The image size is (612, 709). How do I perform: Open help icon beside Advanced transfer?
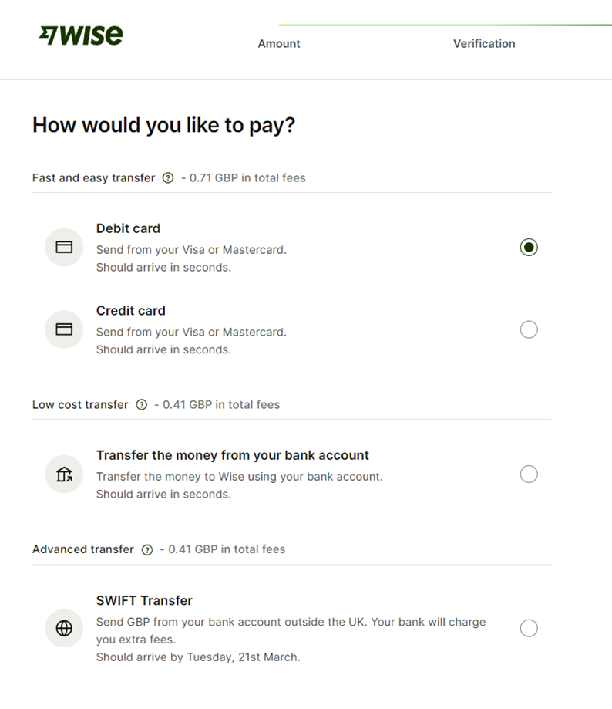click(x=147, y=550)
